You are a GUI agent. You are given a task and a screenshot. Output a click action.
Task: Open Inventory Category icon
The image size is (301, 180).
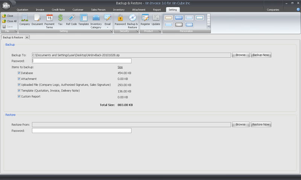pos(96,21)
